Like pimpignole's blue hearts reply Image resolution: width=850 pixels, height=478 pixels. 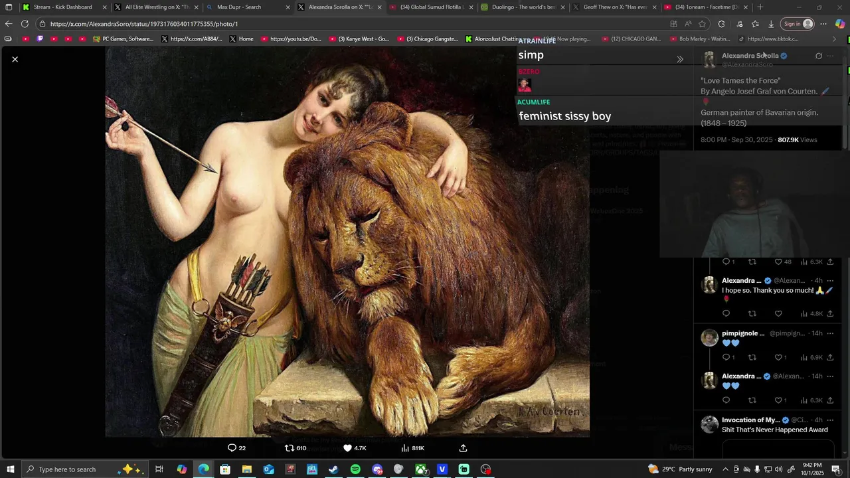pos(782,357)
